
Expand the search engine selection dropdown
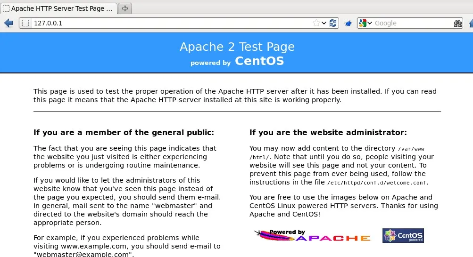tap(370, 23)
